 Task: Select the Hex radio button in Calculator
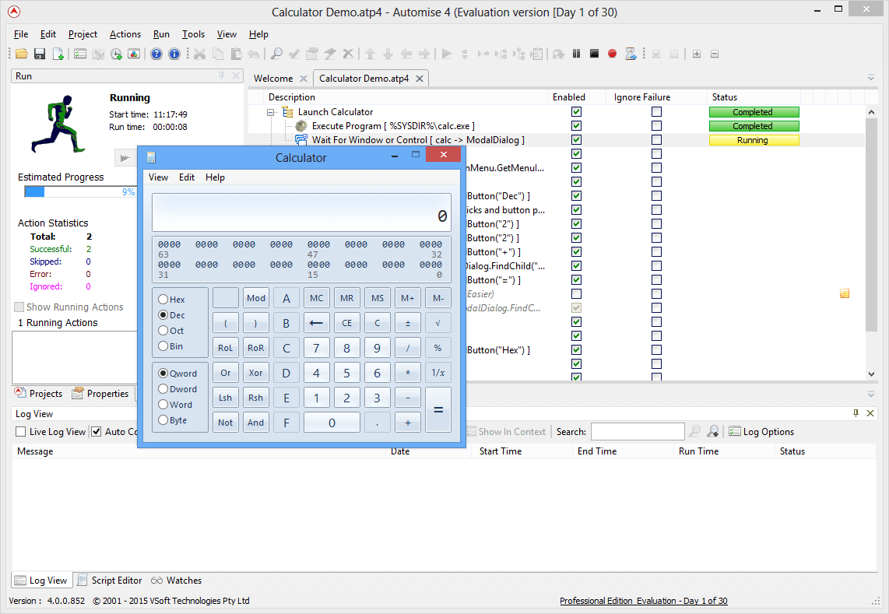(x=163, y=300)
